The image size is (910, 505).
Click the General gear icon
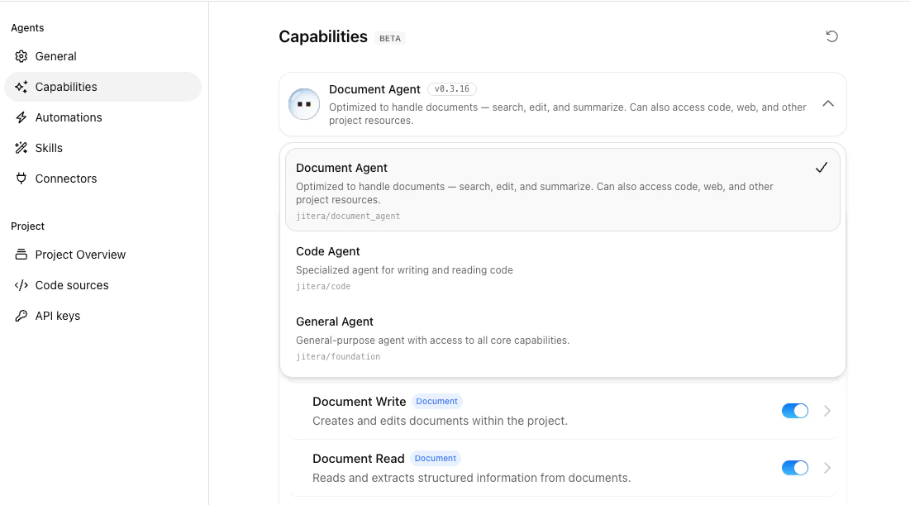pyautogui.click(x=21, y=56)
